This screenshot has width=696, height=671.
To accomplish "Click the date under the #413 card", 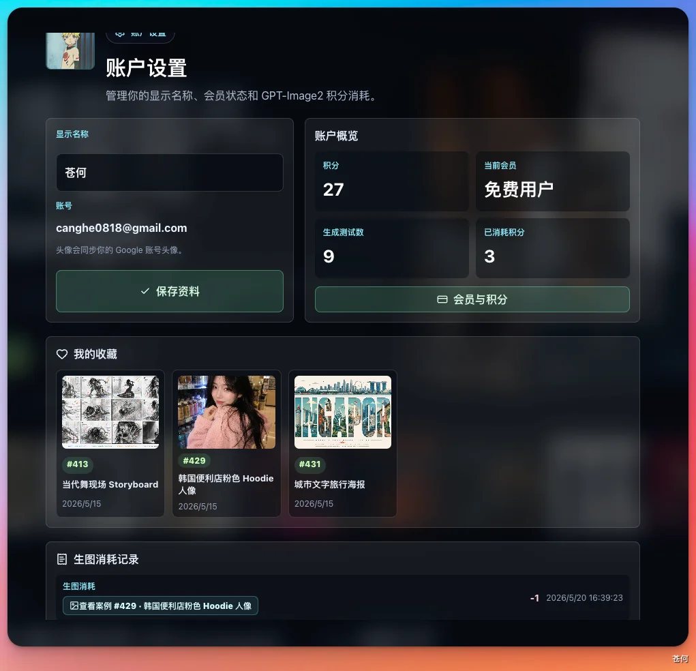I will pos(82,503).
